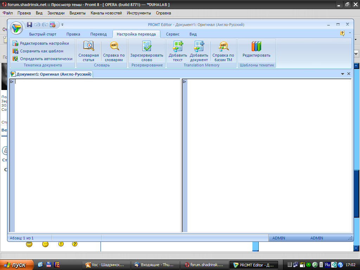Click Добавить документ in Translation Memory
Screen dimensions: 360x270
pyautogui.click(x=199, y=51)
